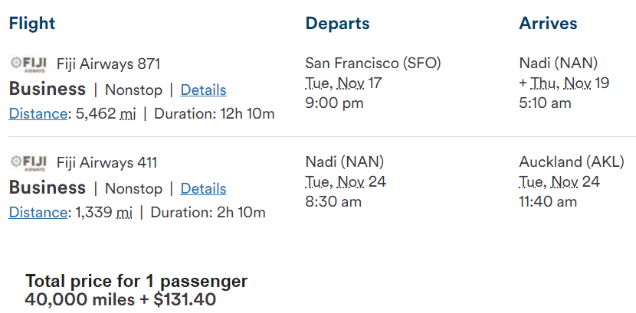The height and width of the screenshot is (313, 636).
Task: Click the Fiji Airways 871 flight name
Action: pyautogui.click(x=108, y=64)
